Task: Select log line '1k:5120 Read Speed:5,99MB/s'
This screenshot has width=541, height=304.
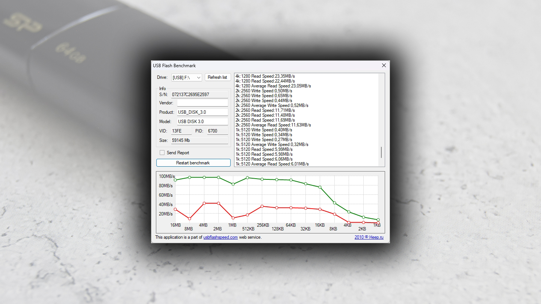Action: (x=264, y=149)
